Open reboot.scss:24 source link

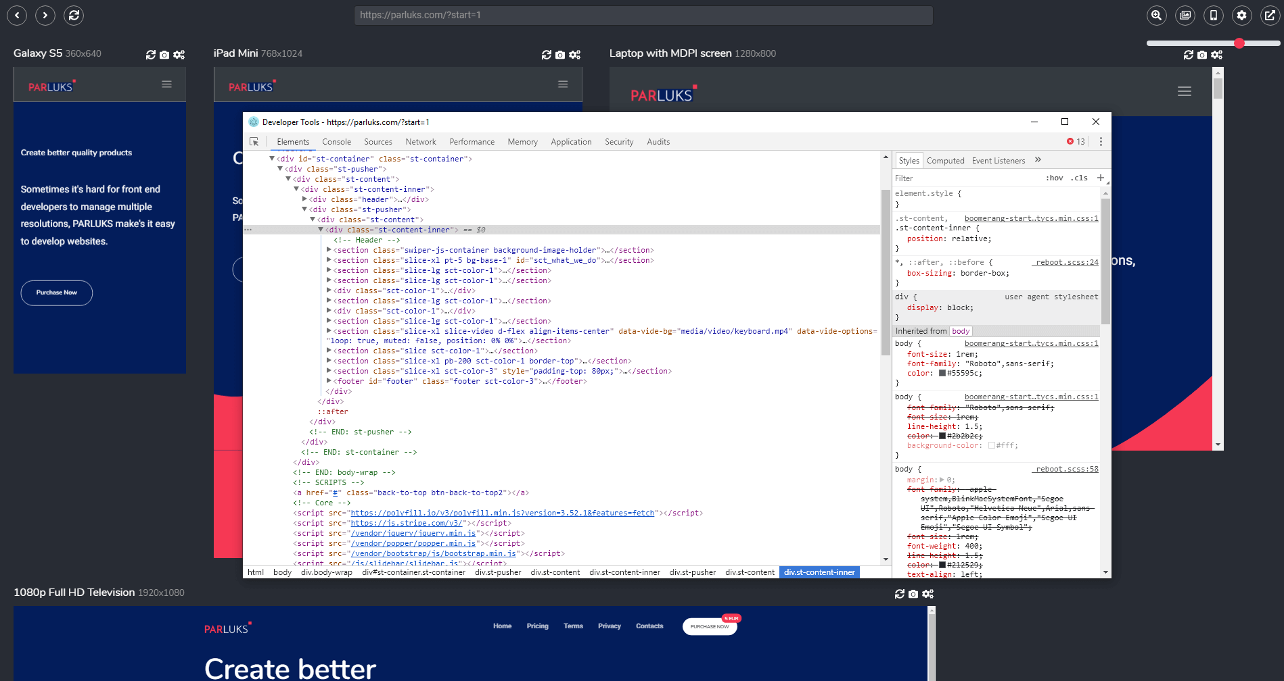(x=1067, y=262)
